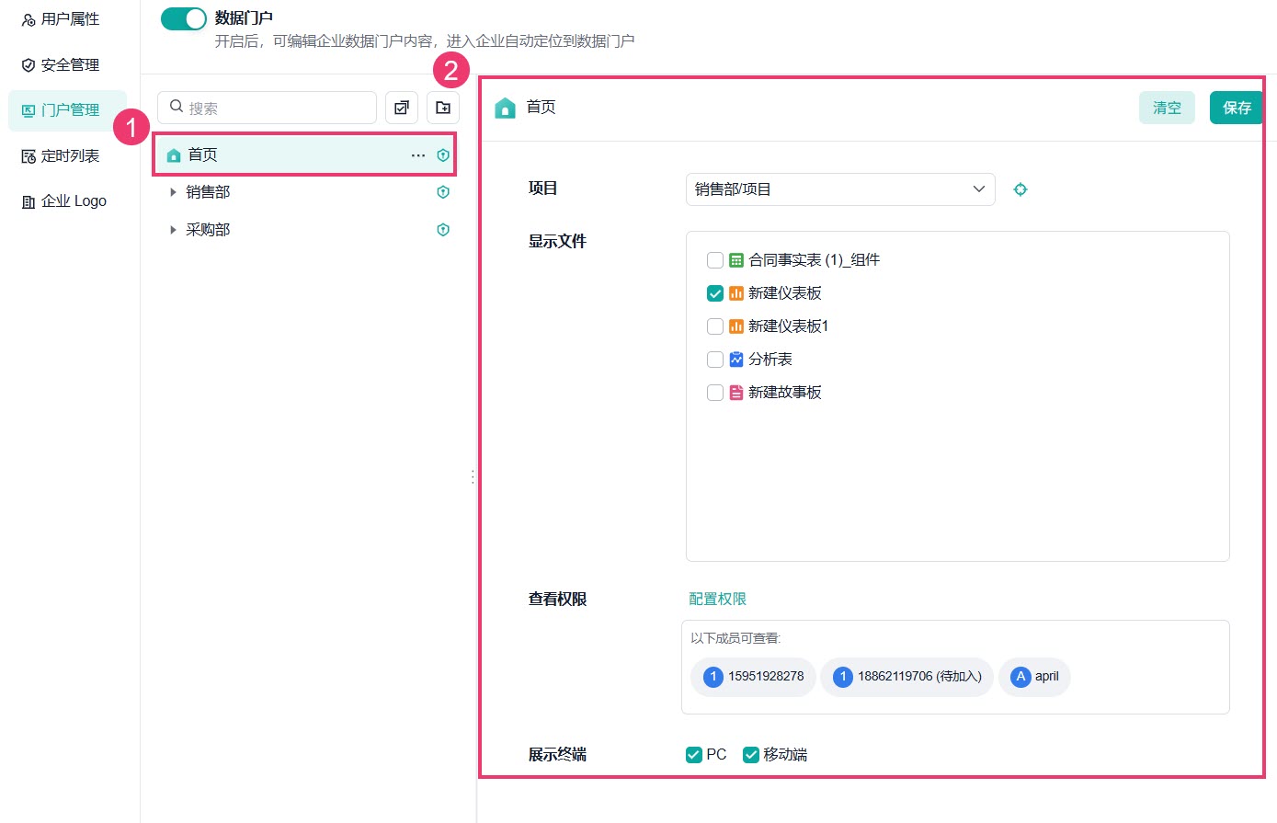This screenshot has width=1277, height=823.
Task: Open the 项目 dropdown showing 销售部/项目
Action: point(840,189)
